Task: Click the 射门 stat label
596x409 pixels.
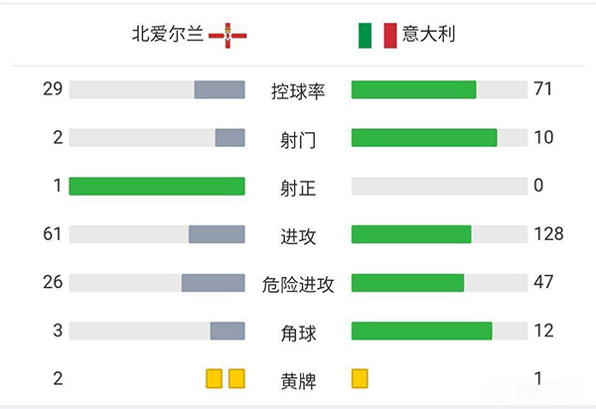Action: point(298,139)
